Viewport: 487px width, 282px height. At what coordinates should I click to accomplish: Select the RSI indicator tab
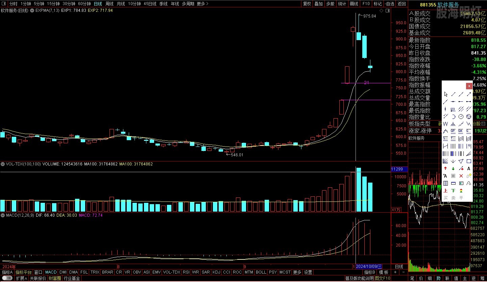pyautogui.click(x=186, y=272)
